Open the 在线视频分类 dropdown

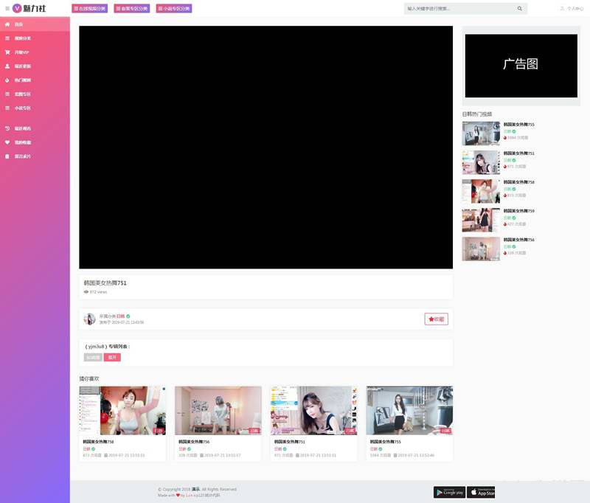[89, 9]
